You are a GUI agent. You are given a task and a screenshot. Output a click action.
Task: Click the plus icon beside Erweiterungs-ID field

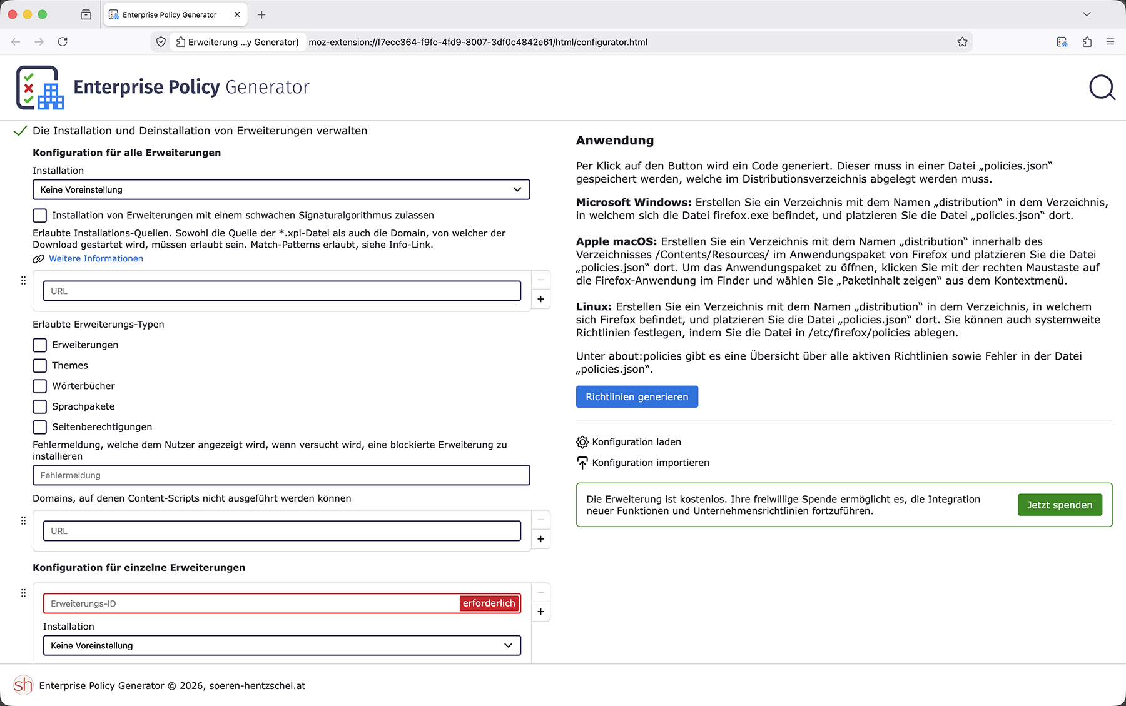(540, 612)
